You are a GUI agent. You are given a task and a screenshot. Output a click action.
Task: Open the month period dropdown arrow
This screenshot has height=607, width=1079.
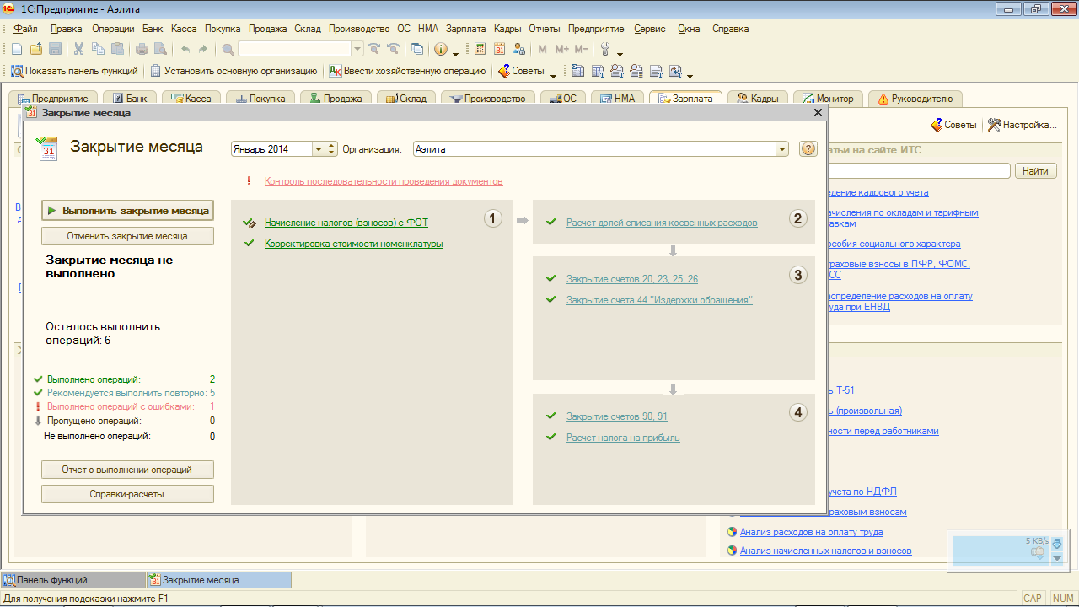pyautogui.click(x=319, y=149)
